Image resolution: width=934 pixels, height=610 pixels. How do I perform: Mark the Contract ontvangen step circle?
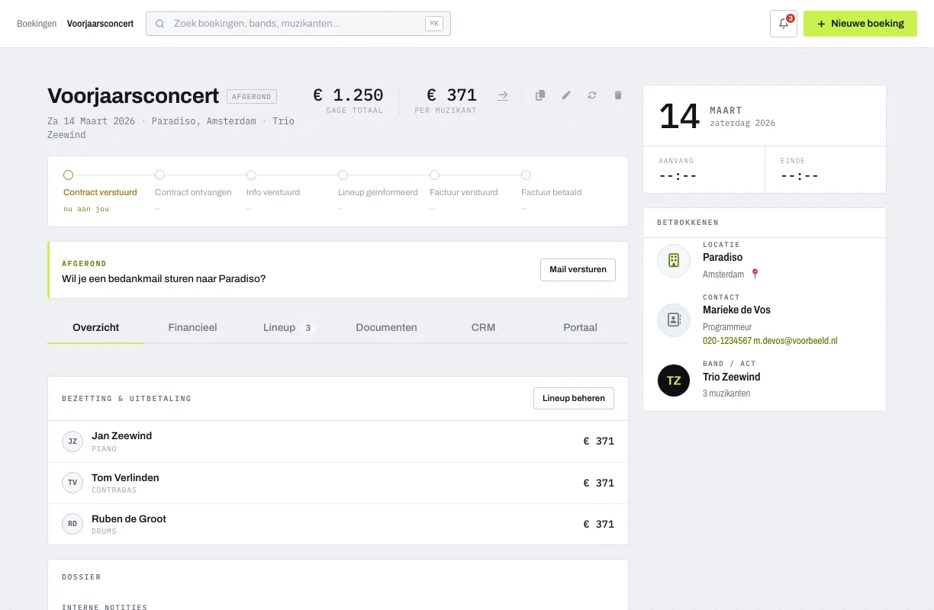tap(160, 175)
